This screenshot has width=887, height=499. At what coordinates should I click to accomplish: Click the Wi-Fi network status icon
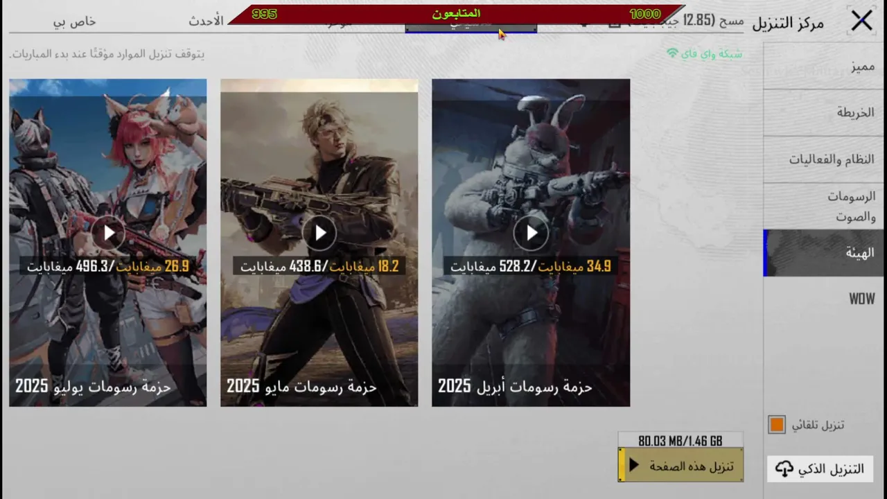[672, 53]
